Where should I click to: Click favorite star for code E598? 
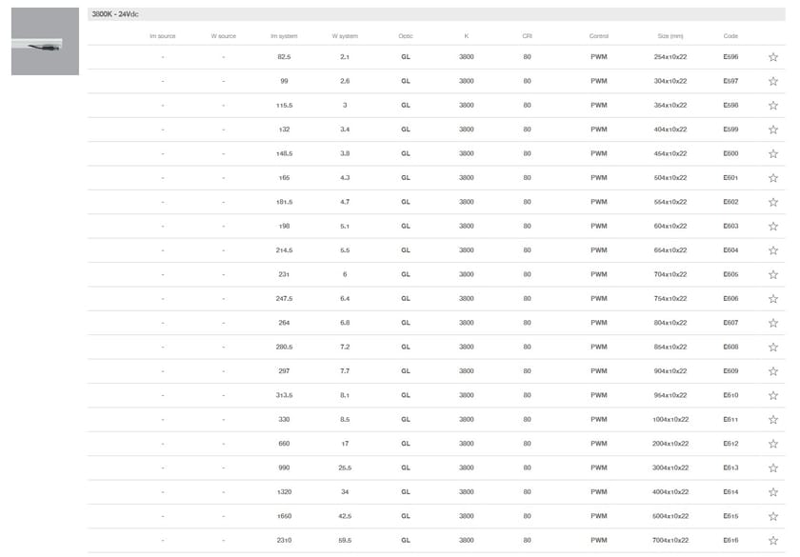pos(772,106)
